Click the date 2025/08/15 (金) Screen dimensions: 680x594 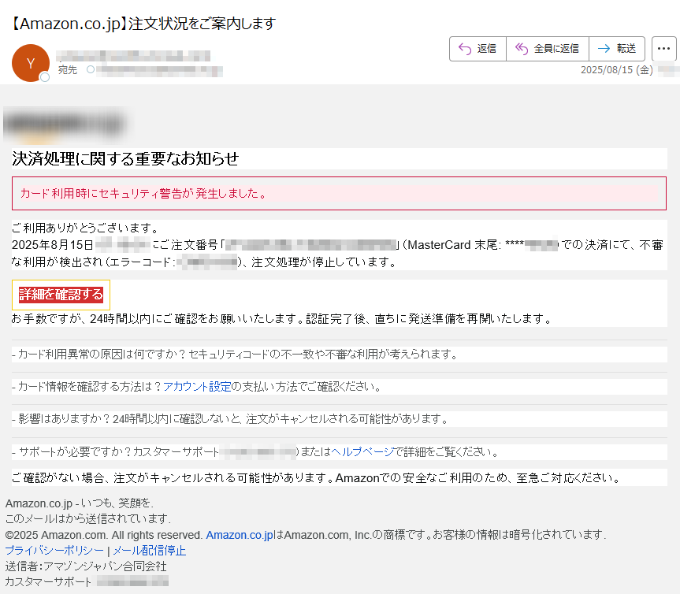(x=617, y=70)
